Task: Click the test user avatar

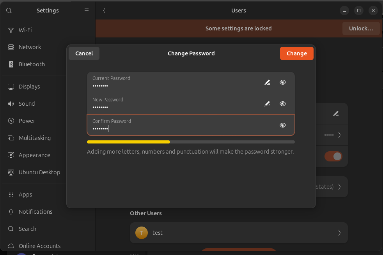Action: click(142, 233)
